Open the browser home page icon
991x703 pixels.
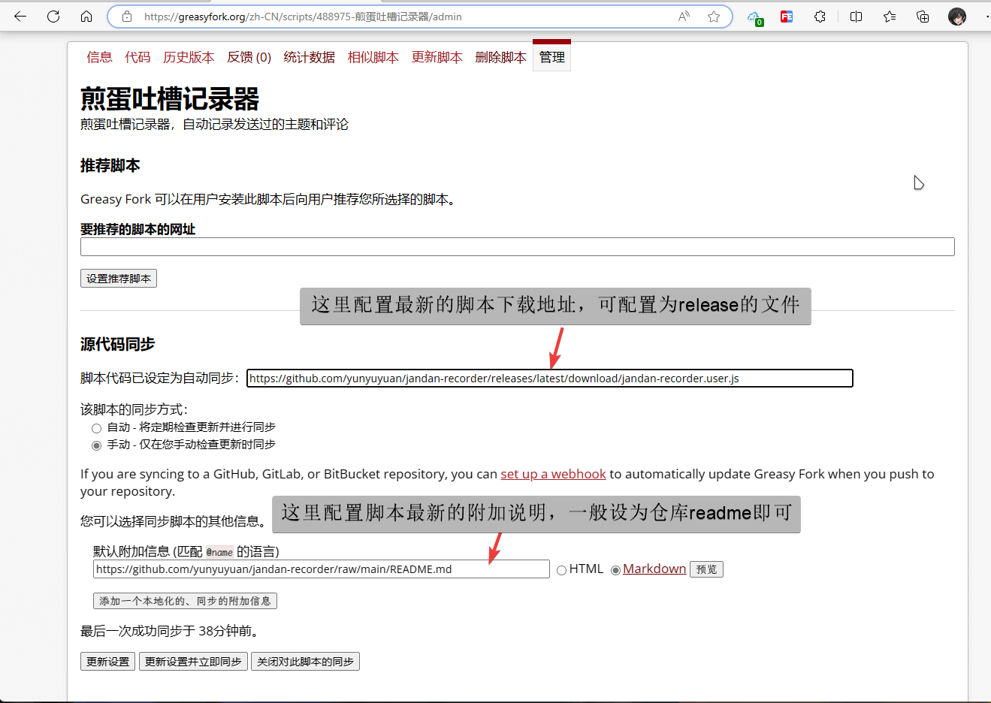click(86, 17)
